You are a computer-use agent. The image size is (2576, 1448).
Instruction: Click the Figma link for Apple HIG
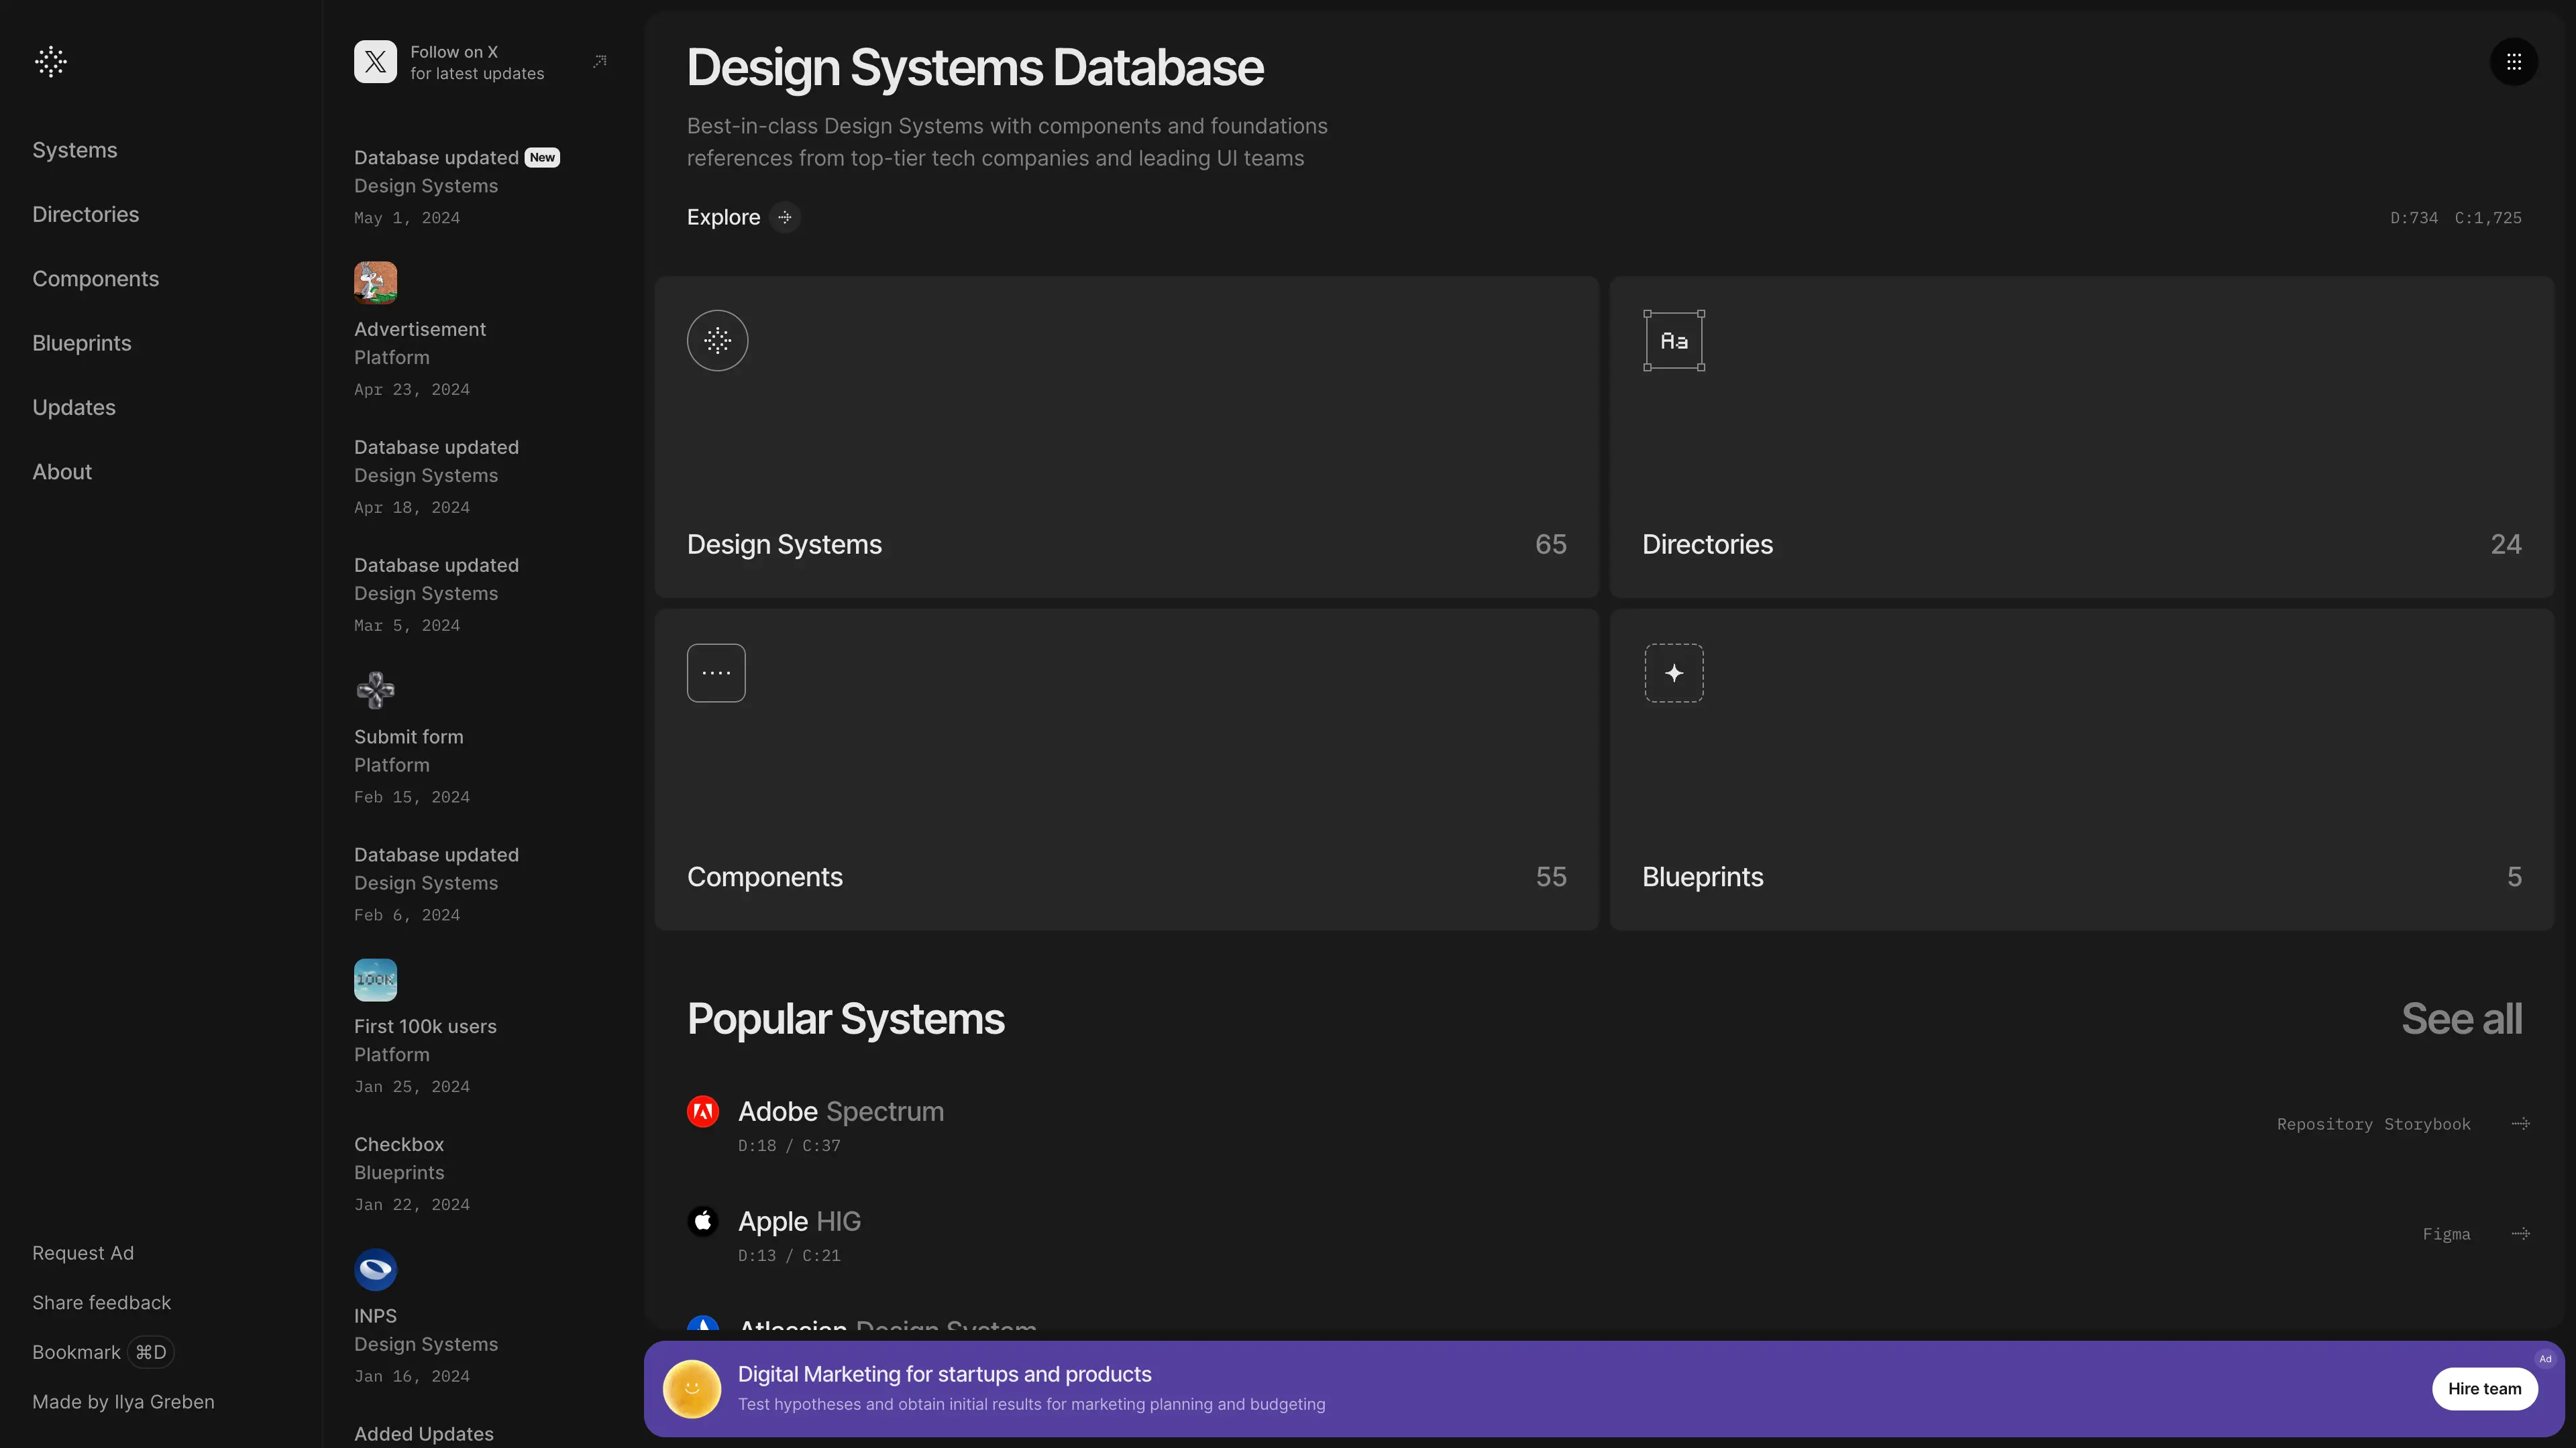coord(2446,1234)
